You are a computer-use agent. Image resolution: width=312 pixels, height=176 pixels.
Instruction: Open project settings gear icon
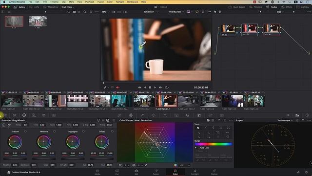tap(307, 172)
